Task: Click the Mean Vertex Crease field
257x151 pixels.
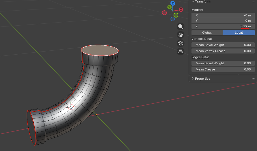Action: tap(223, 51)
